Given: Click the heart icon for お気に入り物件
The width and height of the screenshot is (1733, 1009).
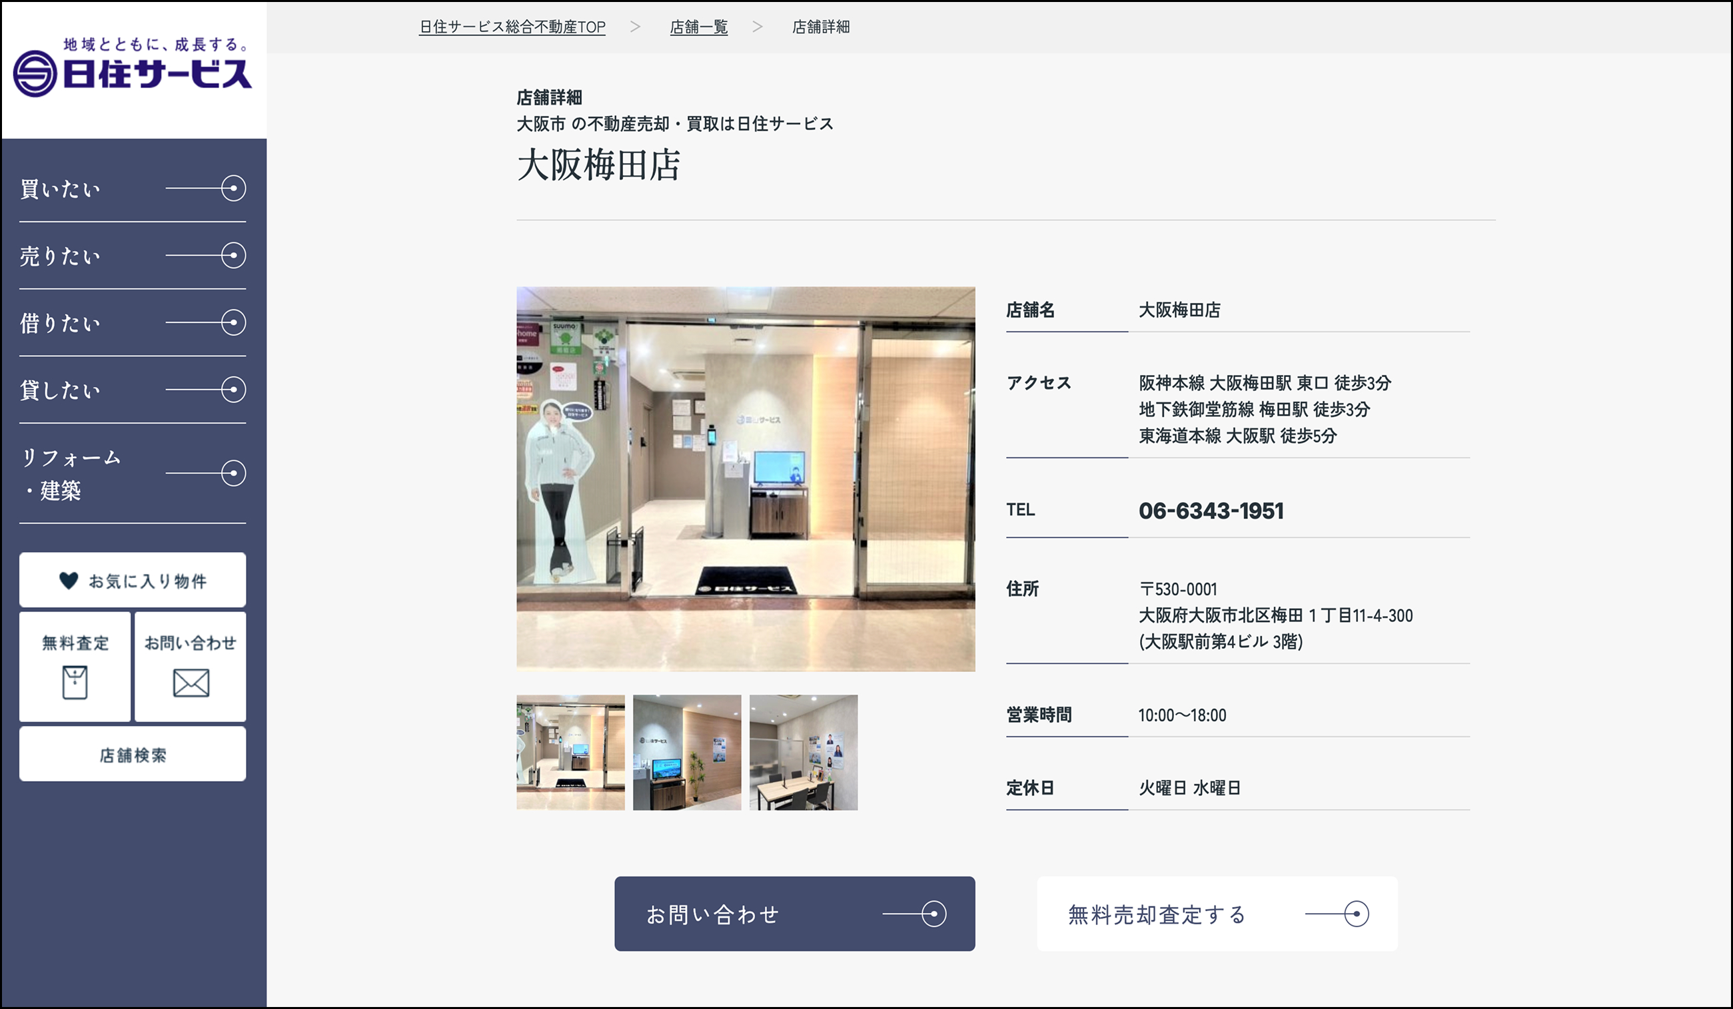Looking at the screenshot, I should (68, 581).
